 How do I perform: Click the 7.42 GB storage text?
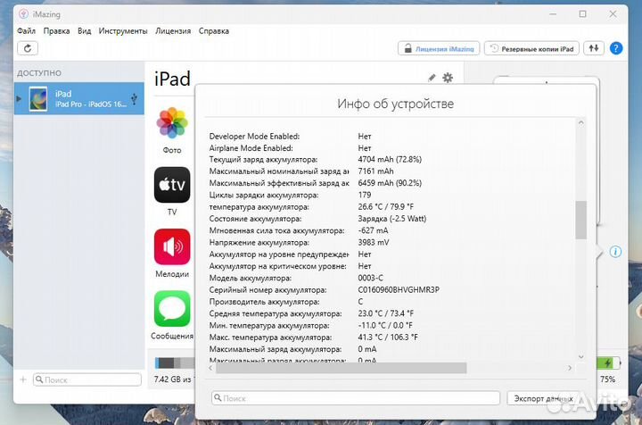[172, 379]
